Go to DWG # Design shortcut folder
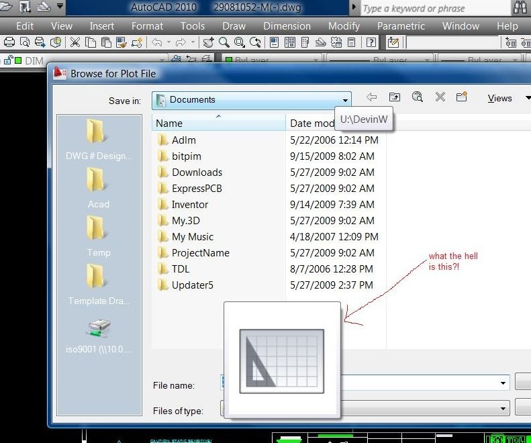The width and height of the screenshot is (531, 443). pyautogui.click(x=99, y=140)
